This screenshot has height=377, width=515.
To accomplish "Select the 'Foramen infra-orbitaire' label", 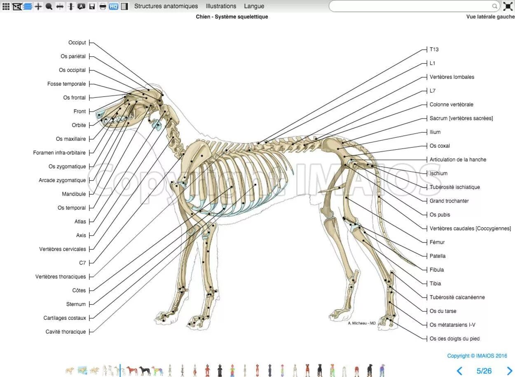I will click(60, 153).
